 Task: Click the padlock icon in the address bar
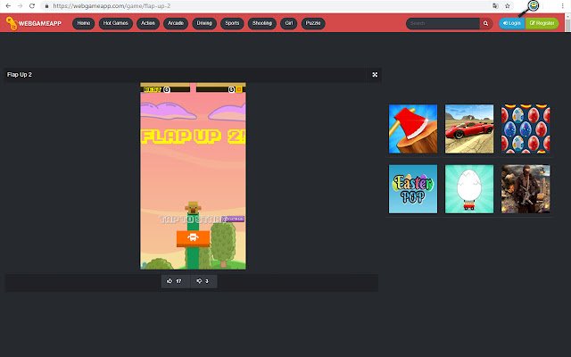[46, 6]
